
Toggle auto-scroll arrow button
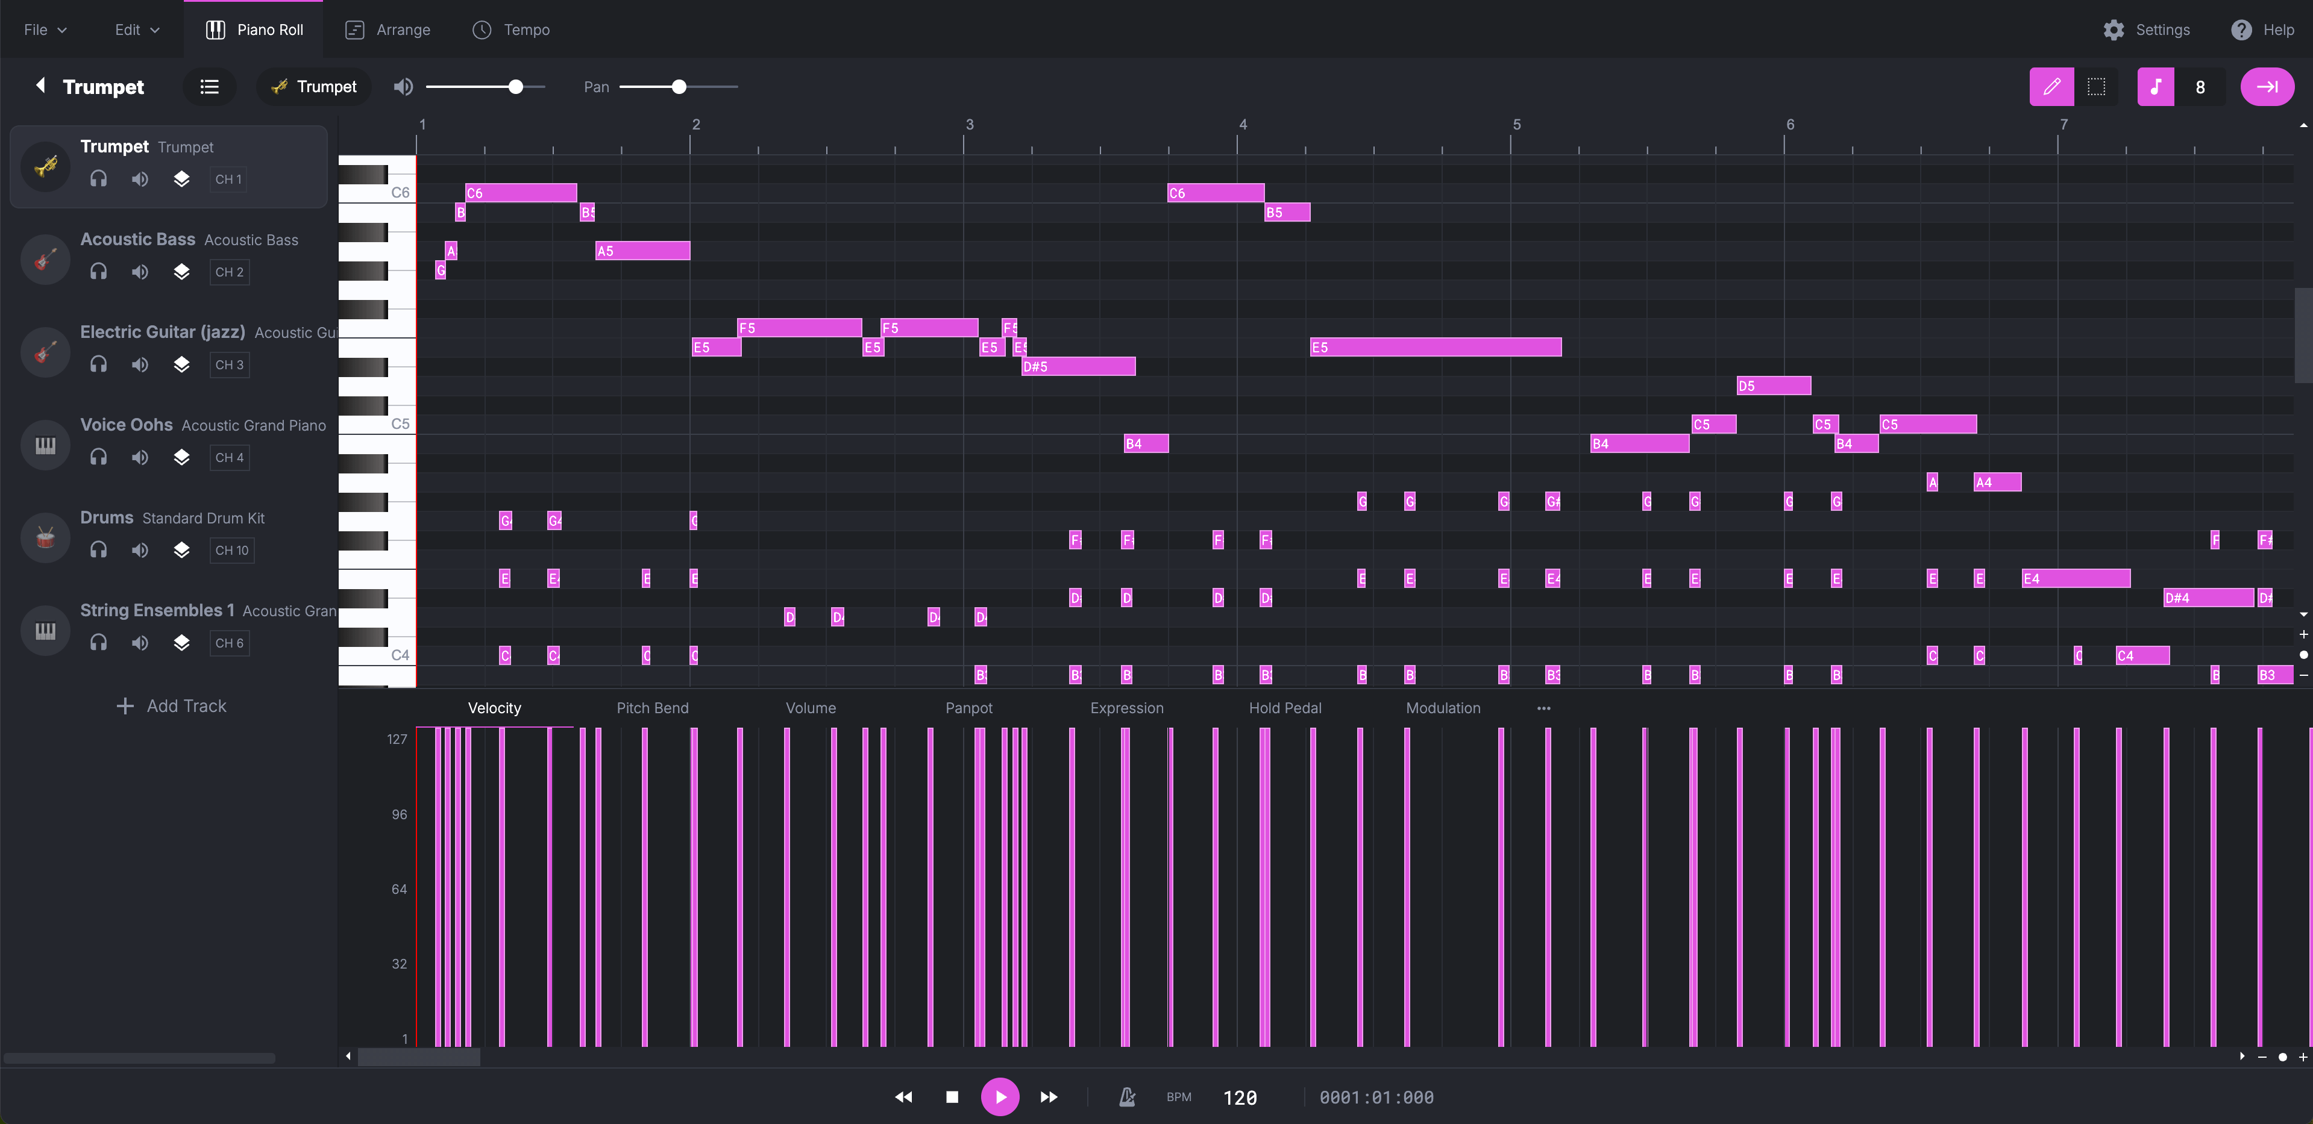click(x=2267, y=87)
